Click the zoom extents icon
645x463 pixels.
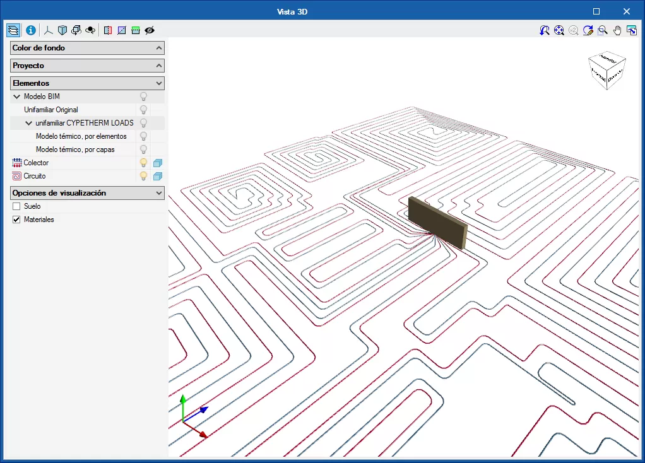coord(559,30)
